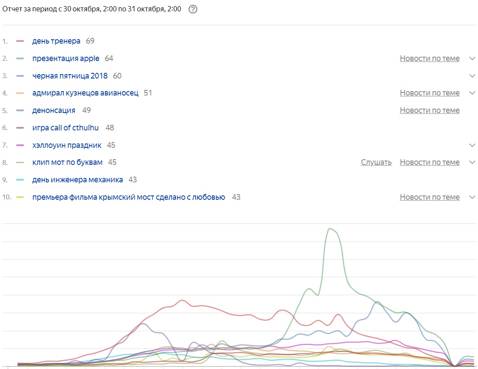
Task: Click 'Слушать' for клип мот
Action: (x=376, y=162)
